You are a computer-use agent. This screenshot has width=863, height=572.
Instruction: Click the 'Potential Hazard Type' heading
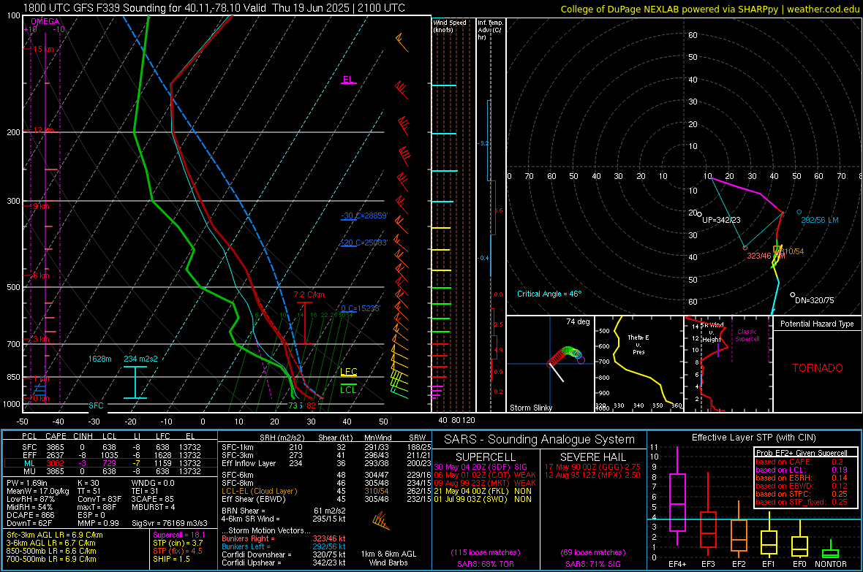(817, 324)
